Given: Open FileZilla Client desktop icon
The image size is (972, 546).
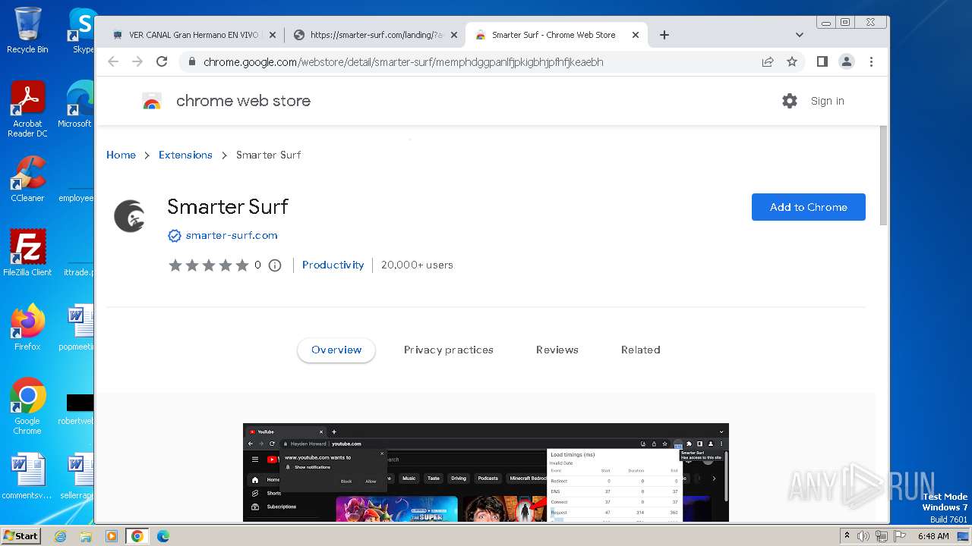Looking at the screenshot, I should (x=27, y=253).
